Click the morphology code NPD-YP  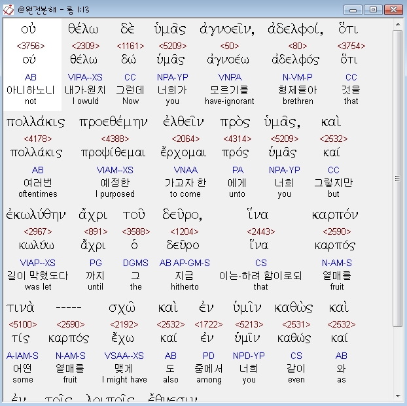tap(249, 356)
